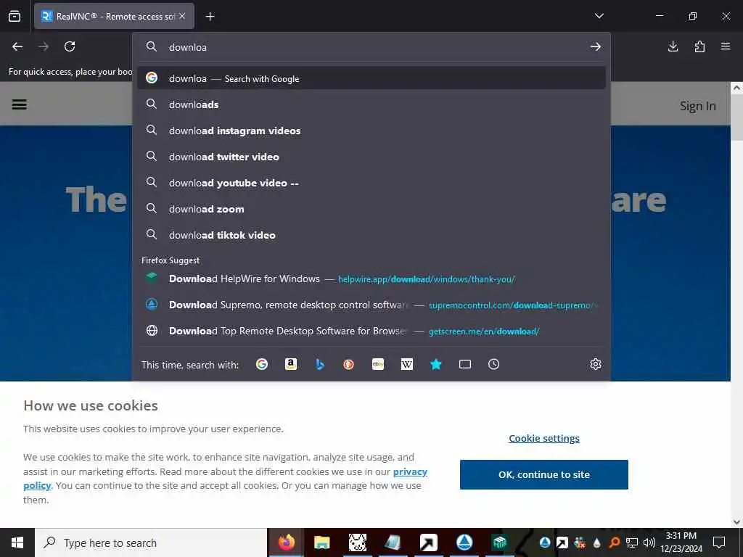Go back to the previous page
743x557 pixels.
coord(17,46)
